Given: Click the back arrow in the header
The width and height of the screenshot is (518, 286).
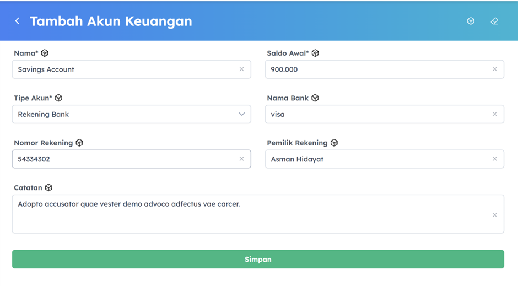Looking at the screenshot, I should coord(17,21).
